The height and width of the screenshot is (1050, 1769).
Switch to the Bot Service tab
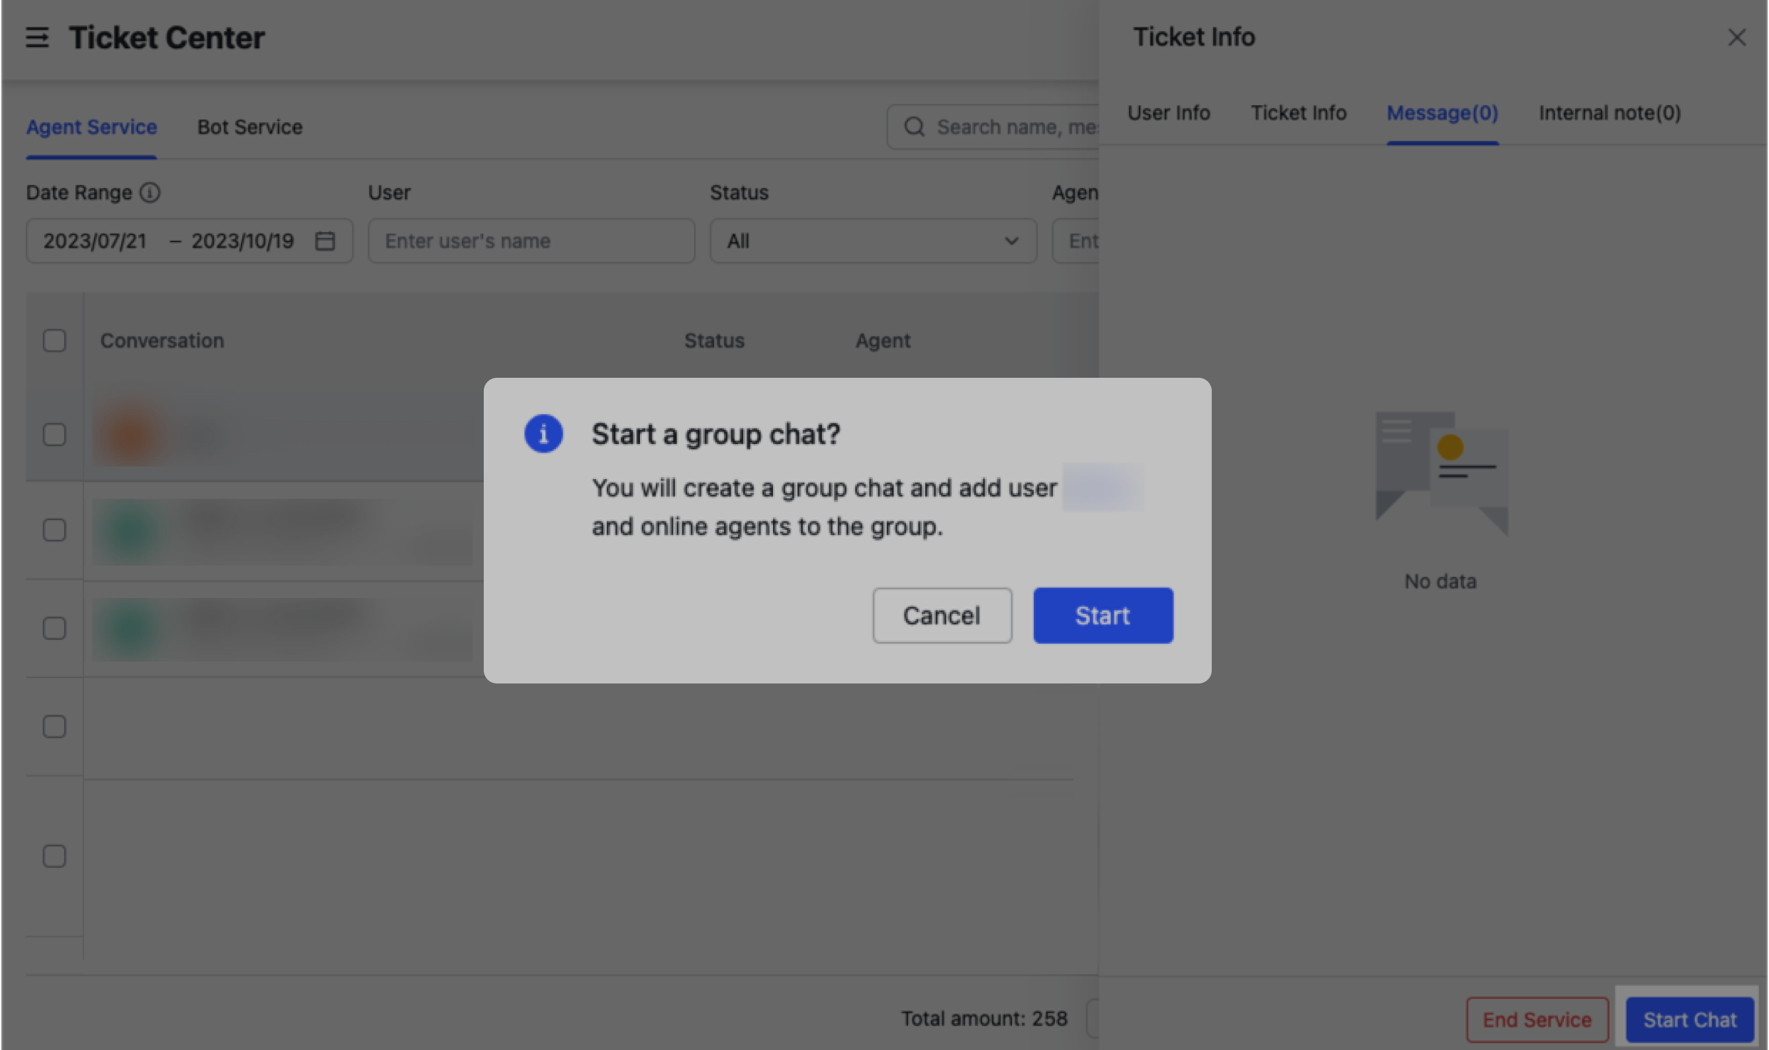[249, 126]
